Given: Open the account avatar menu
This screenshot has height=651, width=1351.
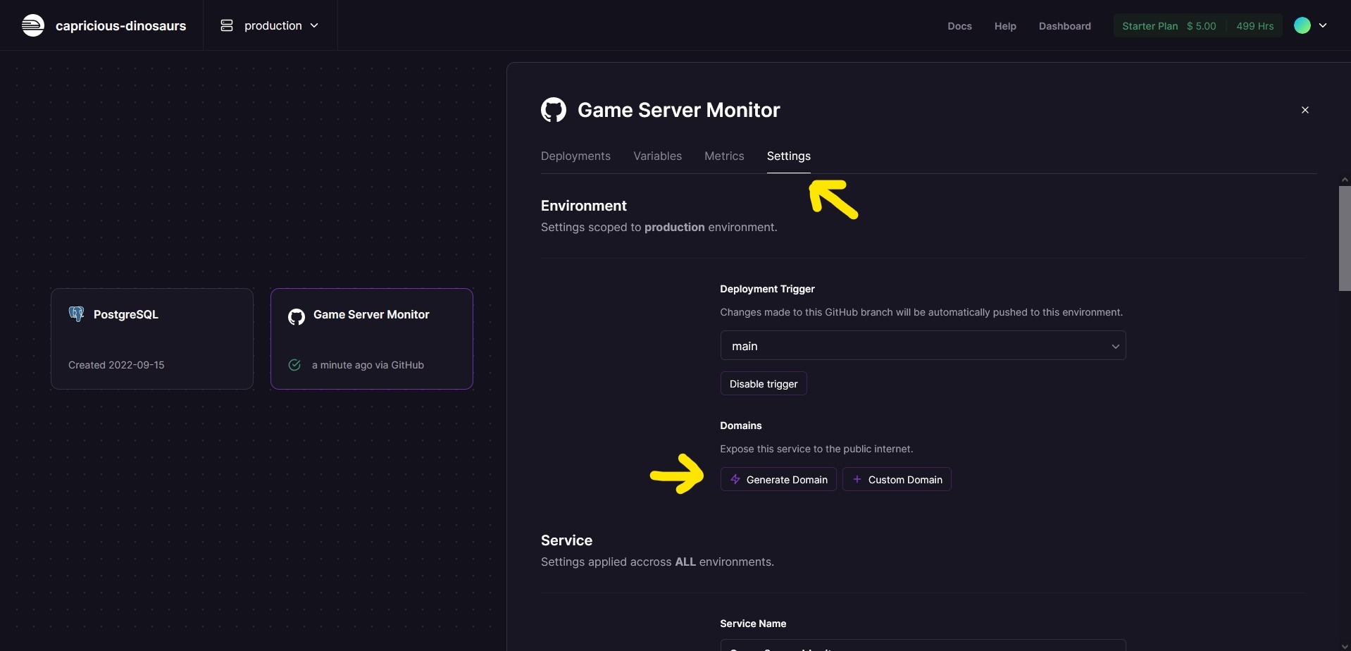Looking at the screenshot, I should [x=1310, y=25].
